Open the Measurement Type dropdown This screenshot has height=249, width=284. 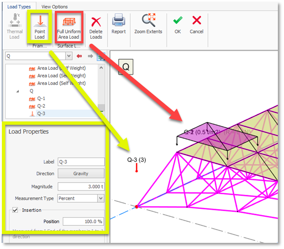[100, 199]
